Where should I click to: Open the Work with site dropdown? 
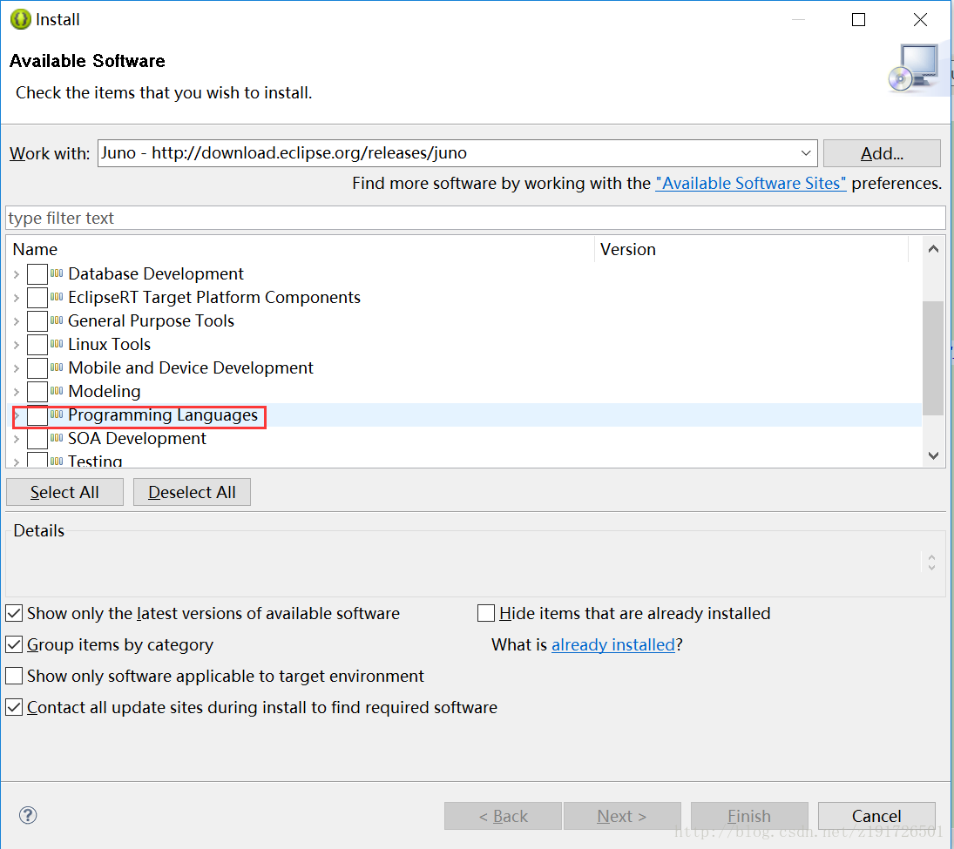[x=806, y=153]
